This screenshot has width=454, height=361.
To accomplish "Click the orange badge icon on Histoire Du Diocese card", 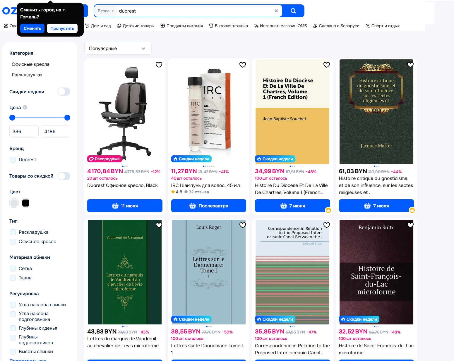I will tap(328, 210).
